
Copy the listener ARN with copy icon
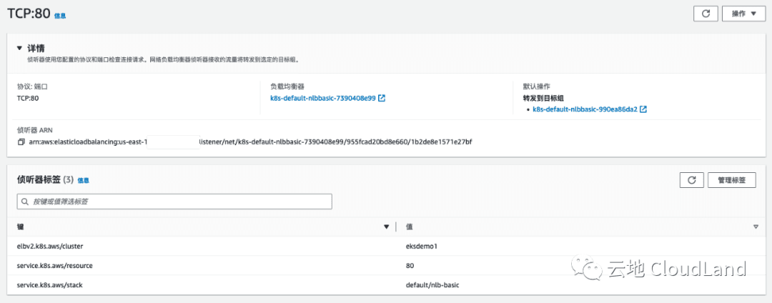[21, 142]
